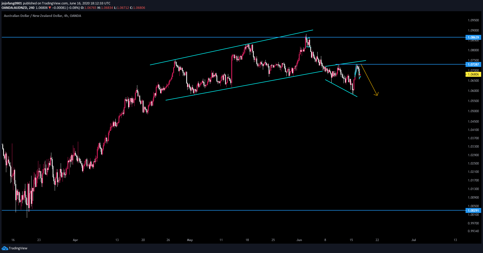Click the 0.99340 price axis tick
This screenshot has height=253, width=483.
(473, 231)
